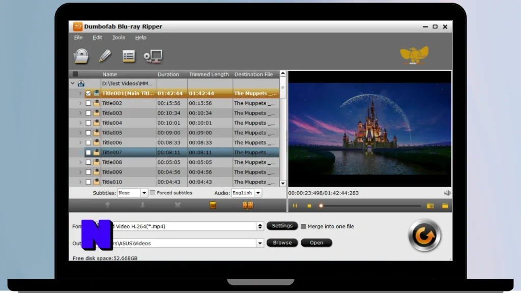Open the Output path dropdown arrow

coord(260,243)
